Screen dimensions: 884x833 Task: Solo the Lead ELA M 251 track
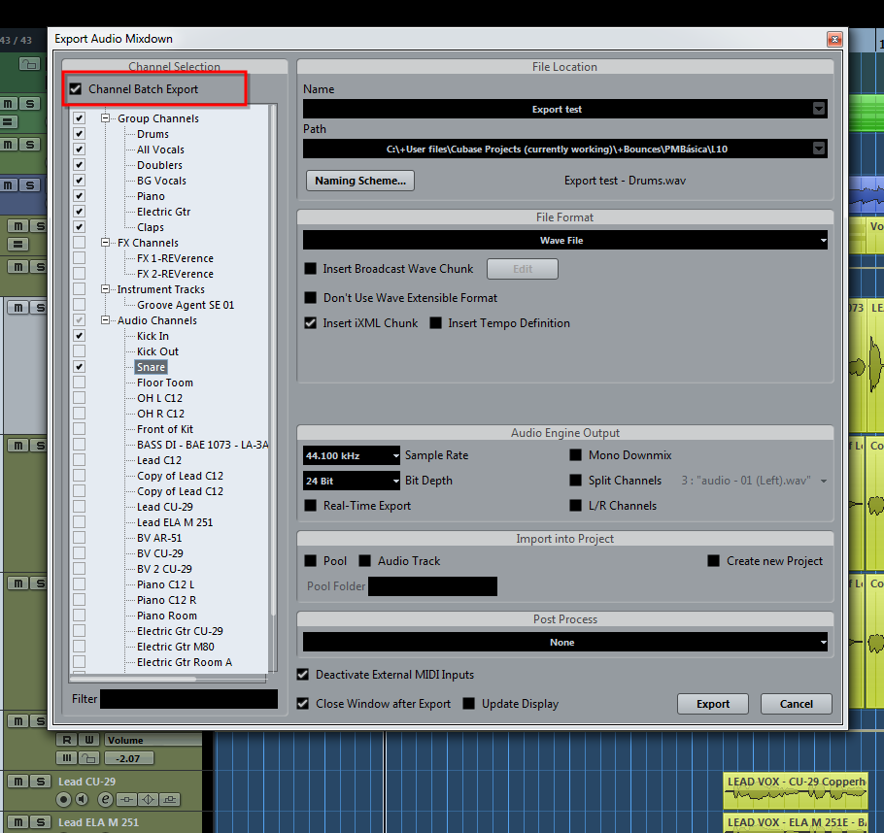pos(40,822)
